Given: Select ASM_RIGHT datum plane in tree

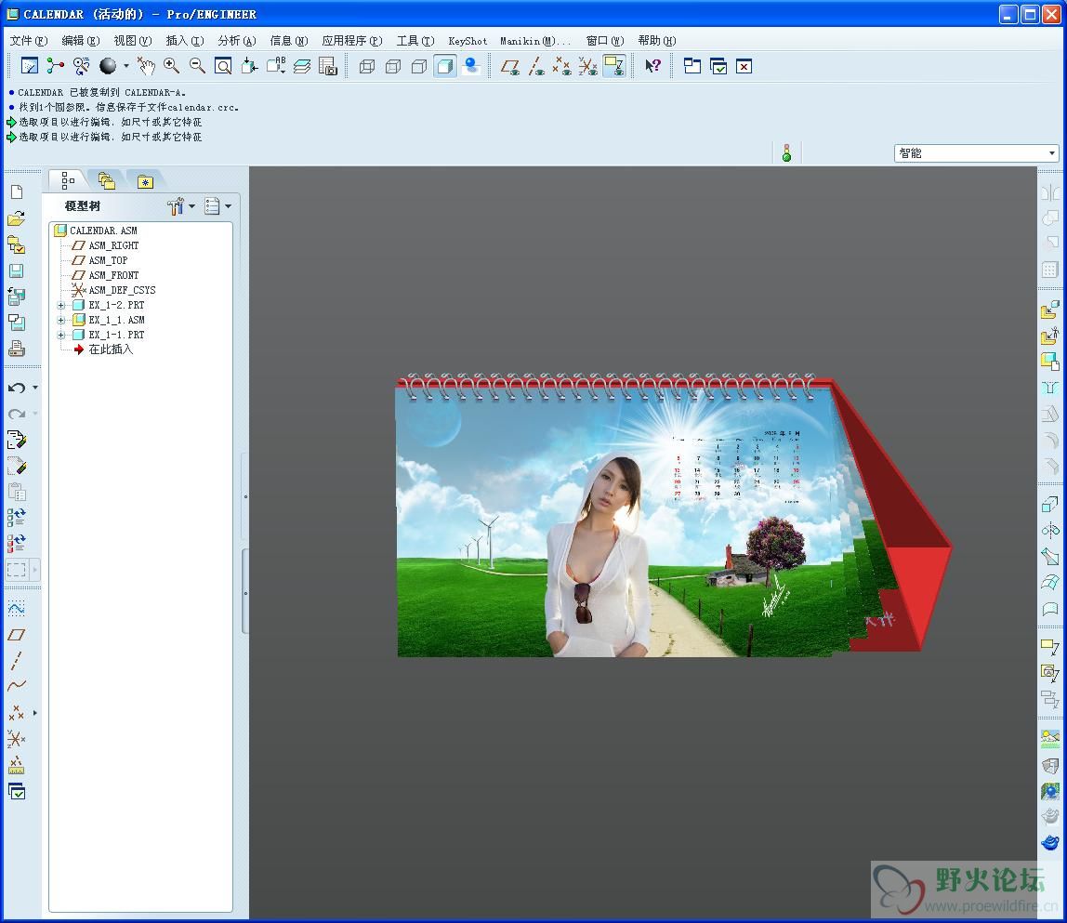Looking at the screenshot, I should click(113, 245).
